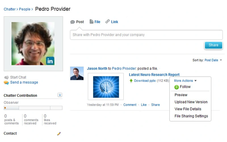
Task: Click the File document icon
Action: tap(91, 22)
